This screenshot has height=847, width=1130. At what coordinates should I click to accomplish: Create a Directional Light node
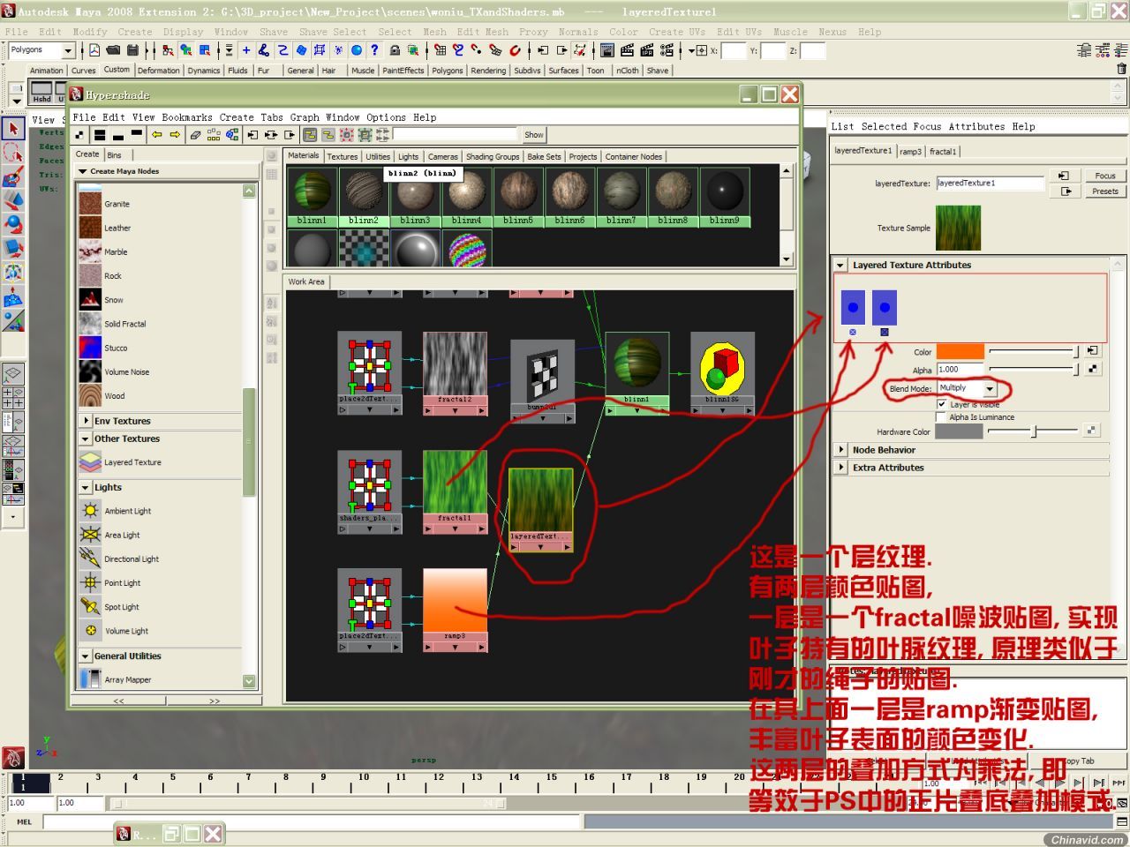click(90, 558)
